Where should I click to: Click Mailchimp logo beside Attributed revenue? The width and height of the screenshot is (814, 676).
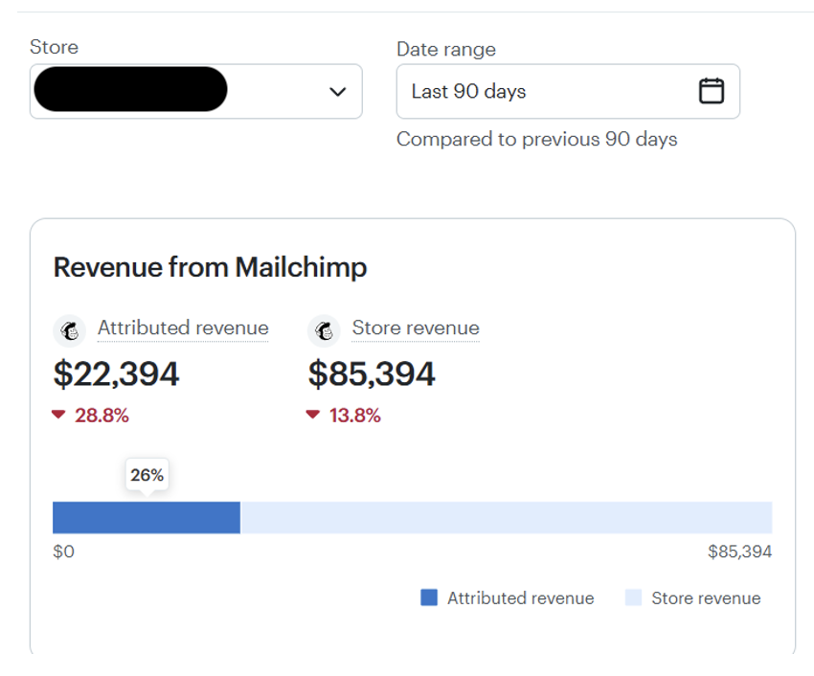click(x=69, y=331)
